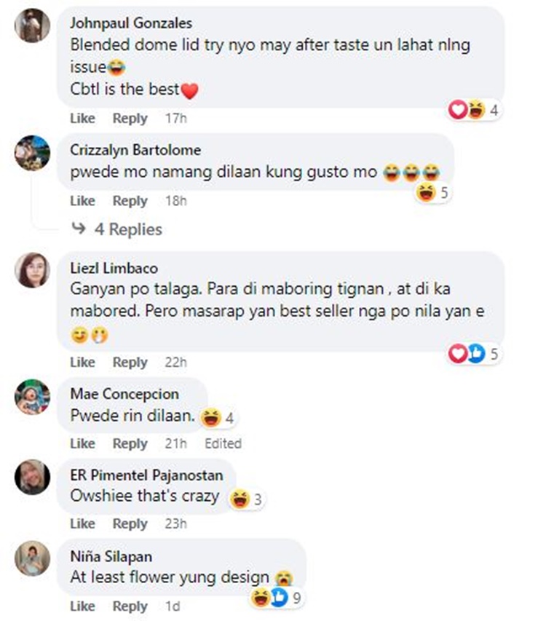Open Johnpaul Gonzales's profile picture
This screenshot has width=546, height=621.
(x=33, y=25)
